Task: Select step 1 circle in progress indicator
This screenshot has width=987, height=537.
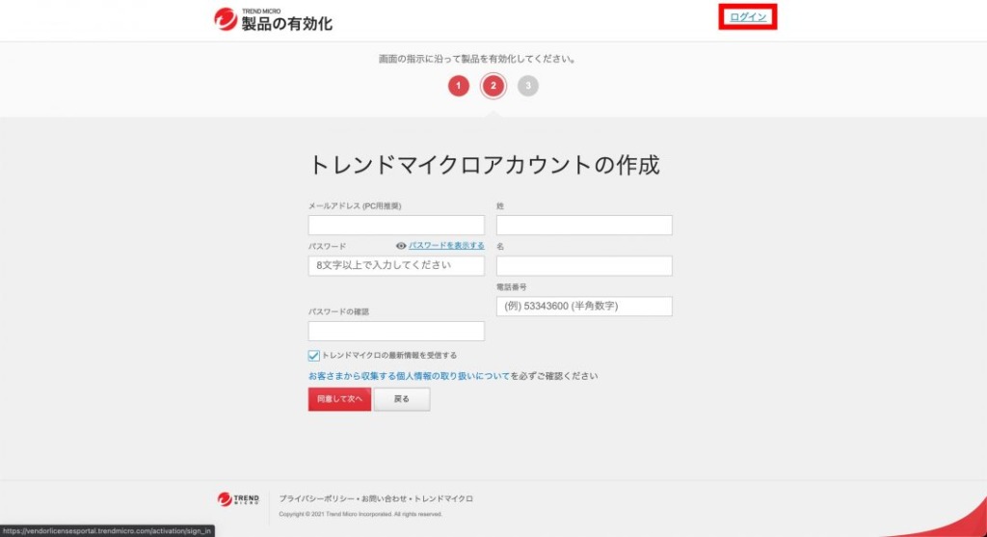Action: [458, 86]
